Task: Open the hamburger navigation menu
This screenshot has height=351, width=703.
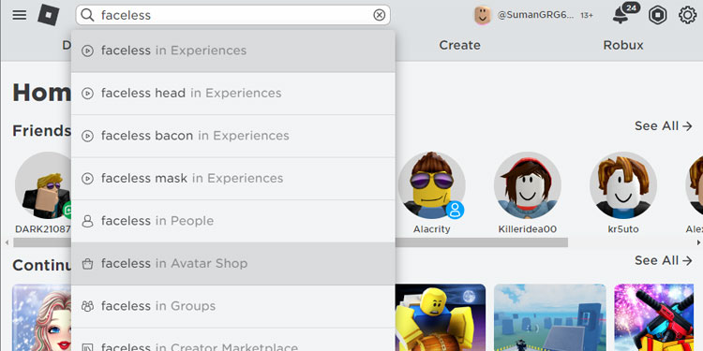Action: 20,15
